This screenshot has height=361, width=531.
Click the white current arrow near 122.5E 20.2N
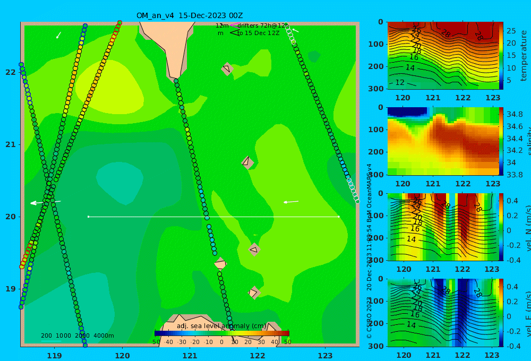click(x=291, y=202)
